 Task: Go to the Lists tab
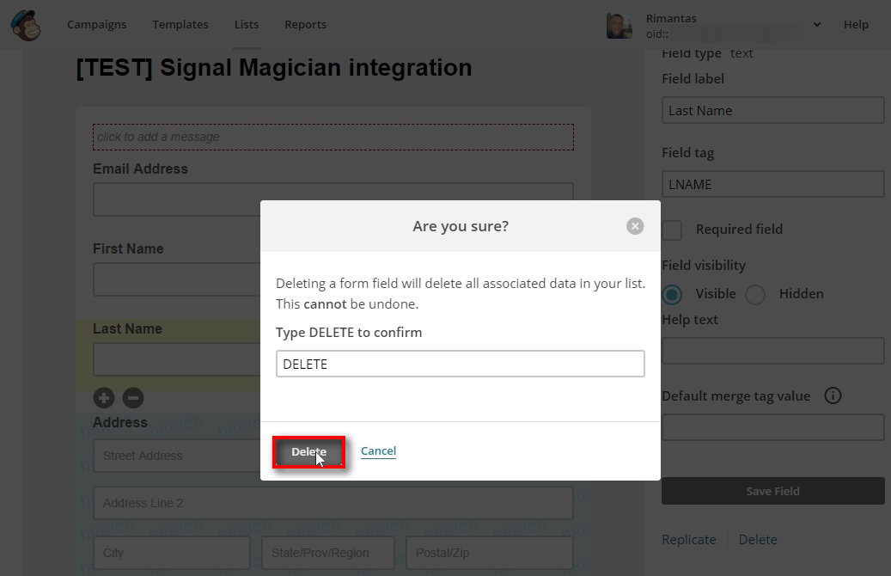pos(247,25)
